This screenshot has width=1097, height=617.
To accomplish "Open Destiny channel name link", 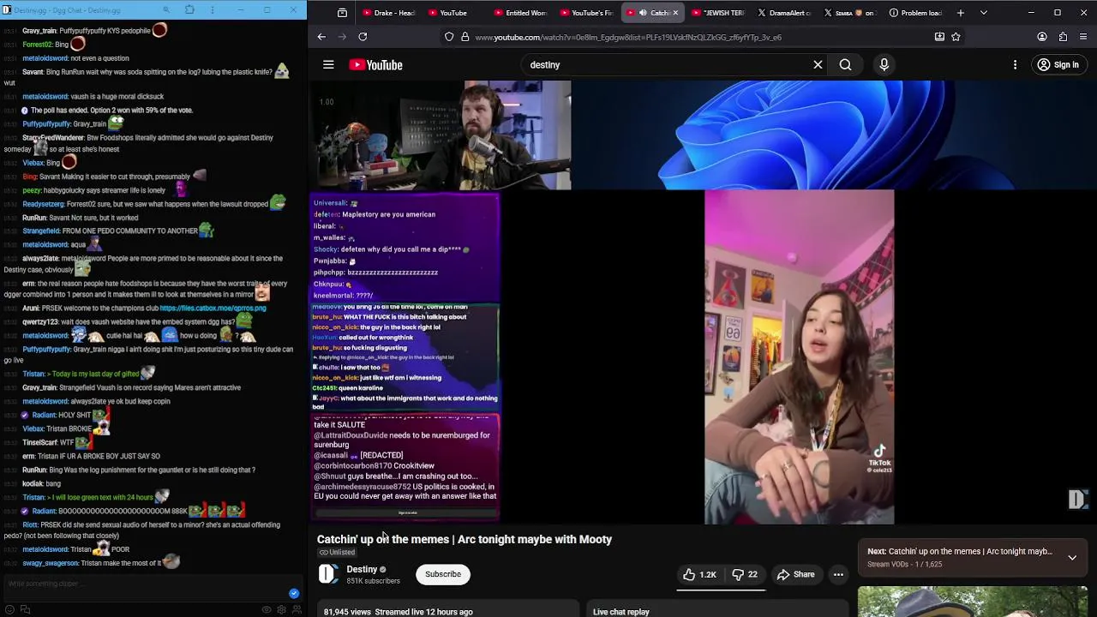I will [x=362, y=569].
